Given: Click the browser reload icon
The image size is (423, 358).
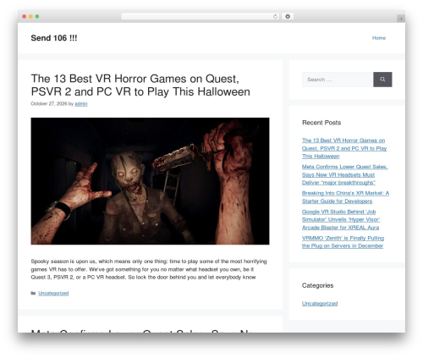Looking at the screenshot, I should (275, 16).
